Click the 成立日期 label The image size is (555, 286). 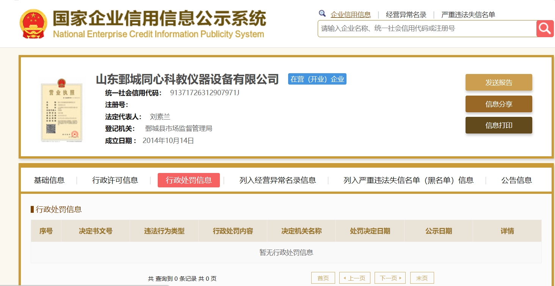click(121, 141)
